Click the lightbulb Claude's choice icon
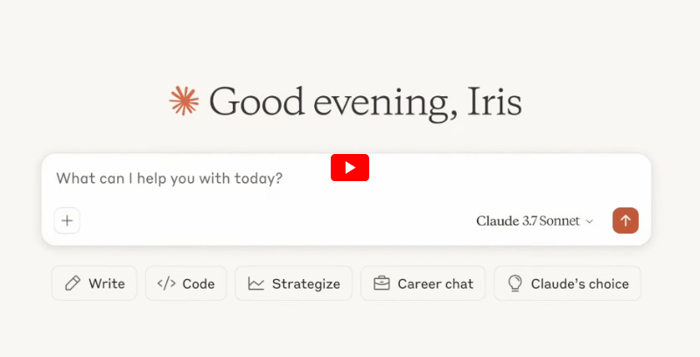Viewport: 700px width, 357px height. (x=515, y=283)
